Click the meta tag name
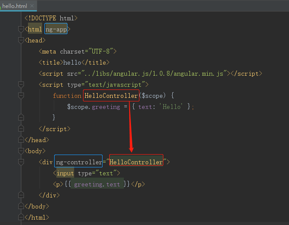This screenshot has height=225, width=289. click(x=49, y=51)
